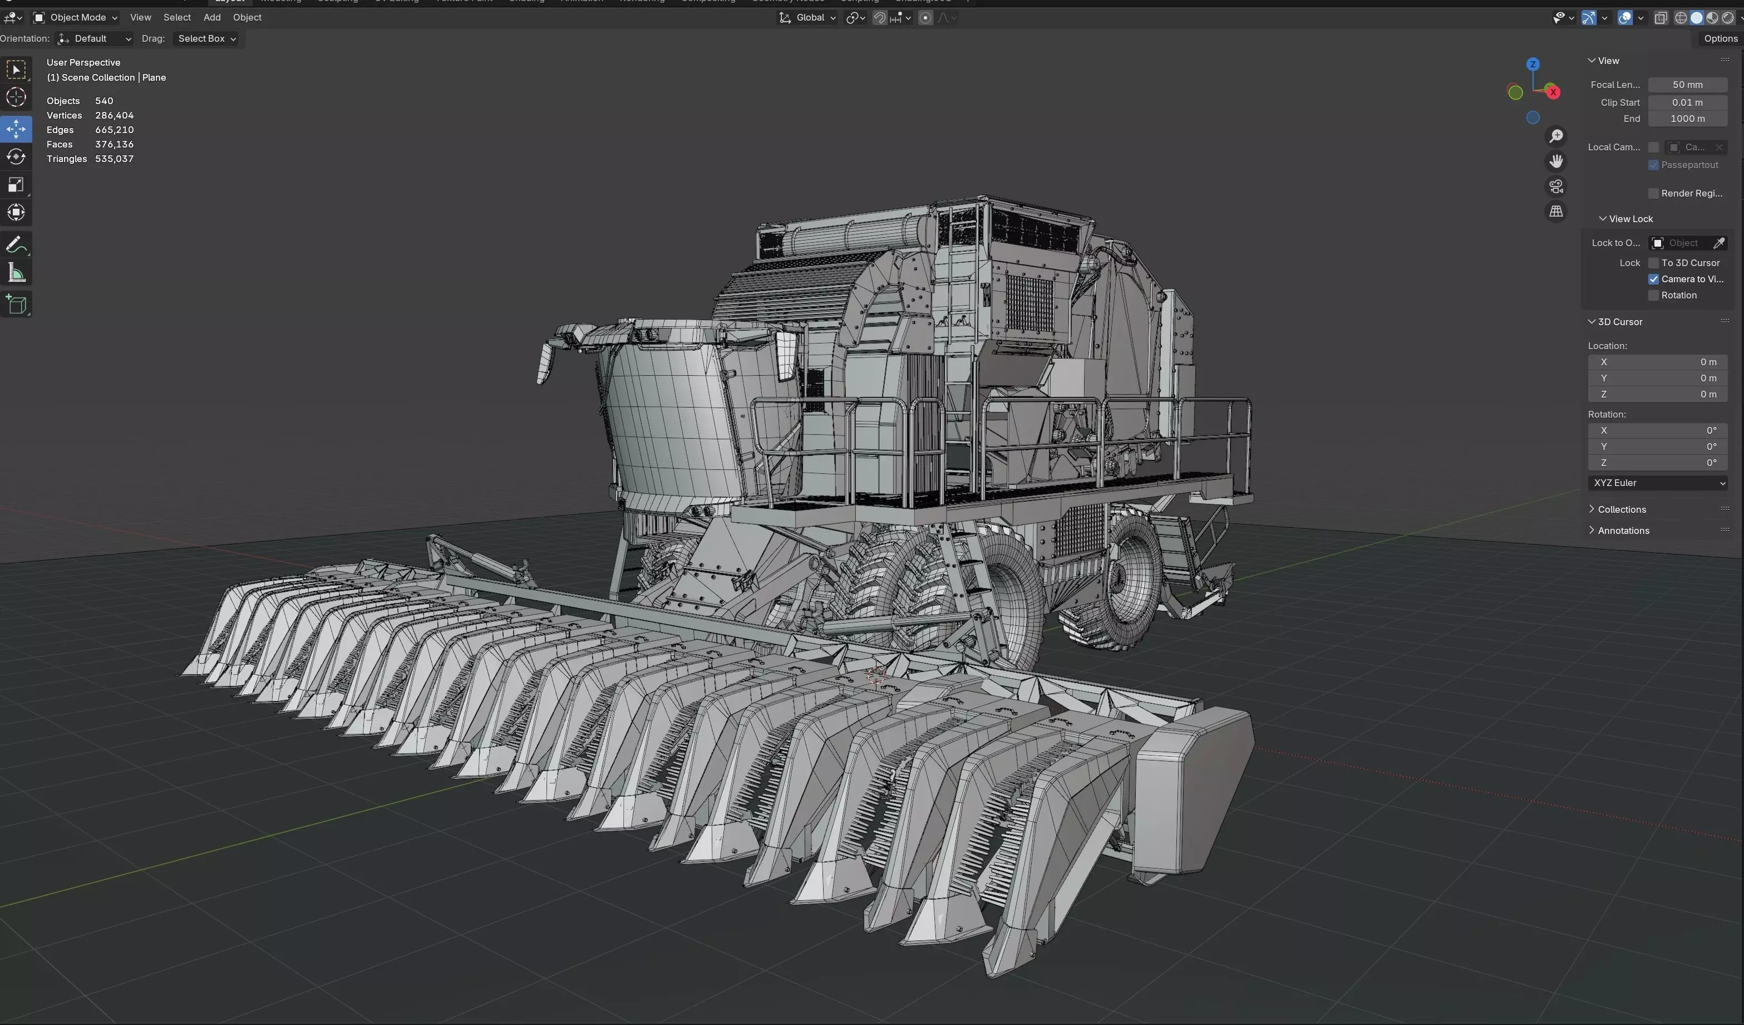The height and width of the screenshot is (1025, 1744).
Task: Expand the Collections panel
Action: coord(1622,510)
